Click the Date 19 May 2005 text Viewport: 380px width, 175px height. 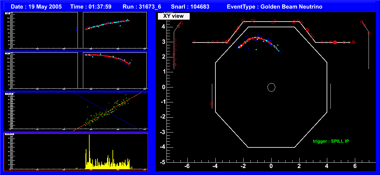click(x=36, y=6)
